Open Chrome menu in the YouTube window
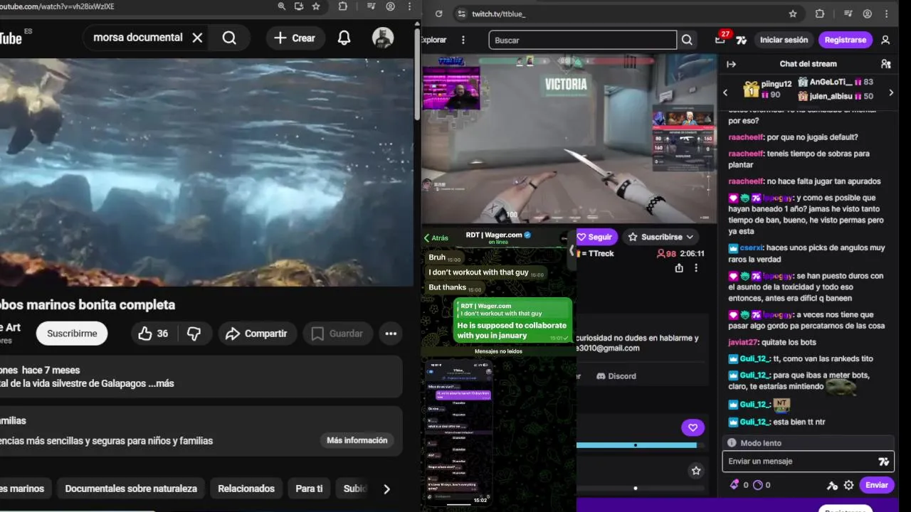The height and width of the screenshot is (512, 911). click(x=409, y=6)
